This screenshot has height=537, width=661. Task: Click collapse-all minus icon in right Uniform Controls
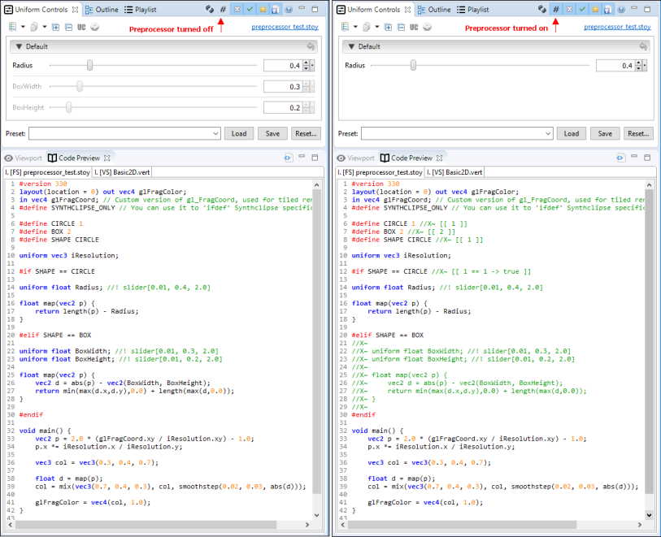pyautogui.click(x=400, y=27)
